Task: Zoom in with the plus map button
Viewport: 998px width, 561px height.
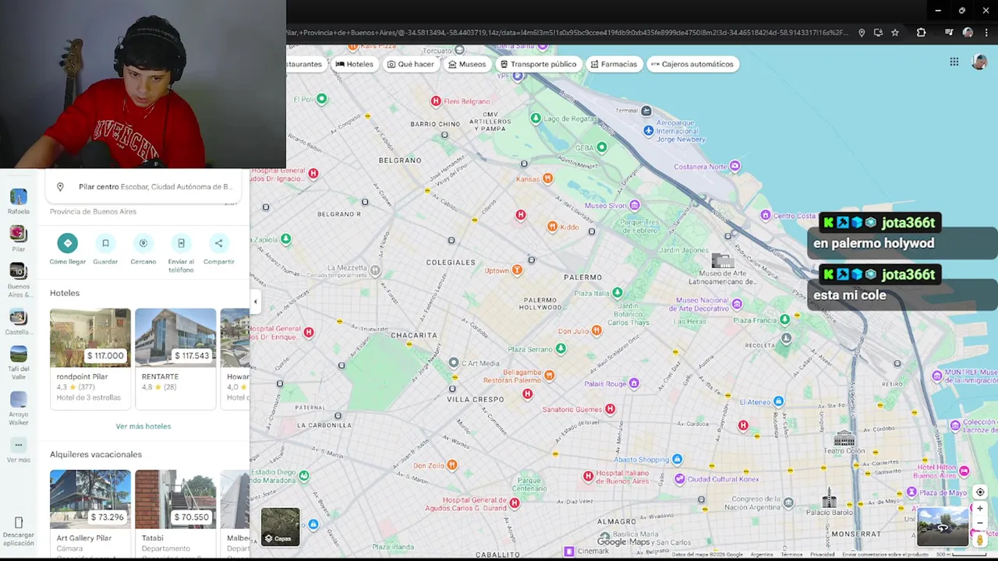Action: pos(980,509)
